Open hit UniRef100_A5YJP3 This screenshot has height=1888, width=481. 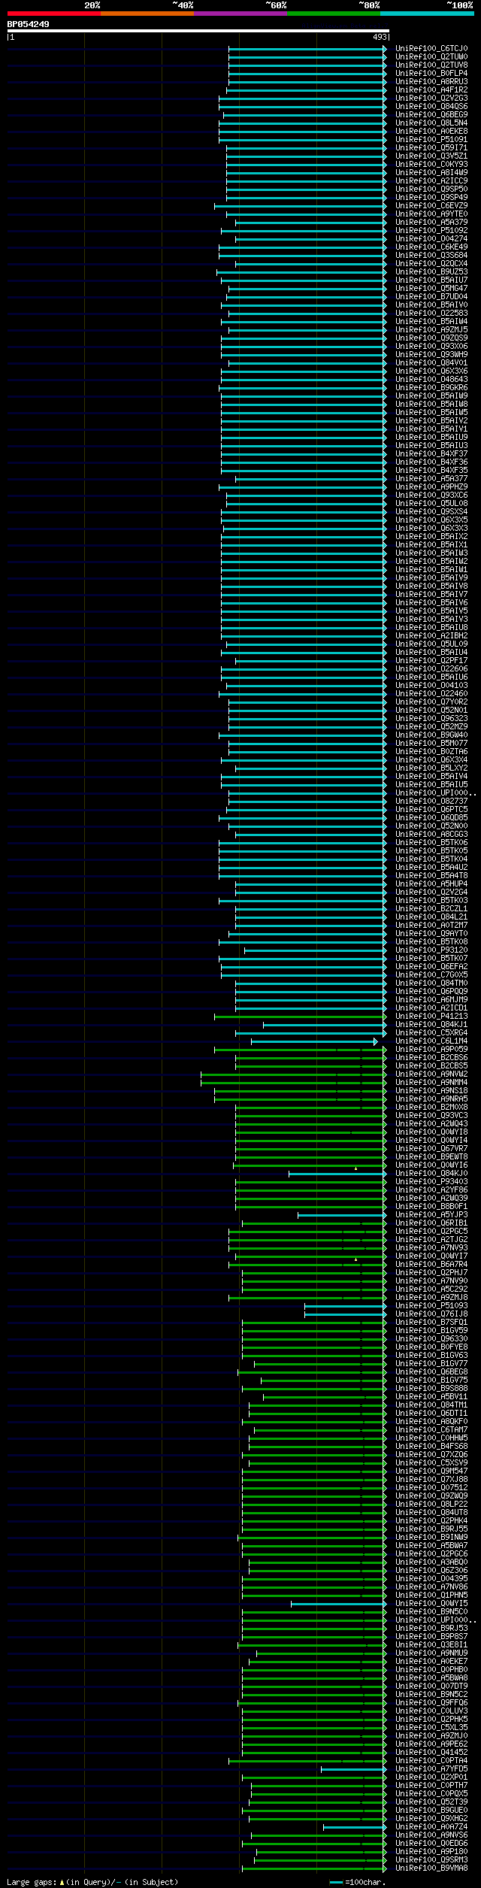tap(431, 1215)
